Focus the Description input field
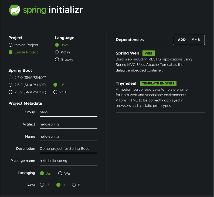214x197 pixels. 69,149
